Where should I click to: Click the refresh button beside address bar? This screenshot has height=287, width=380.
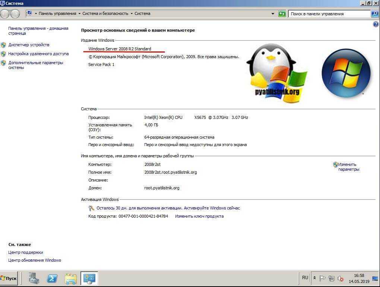[282, 14]
